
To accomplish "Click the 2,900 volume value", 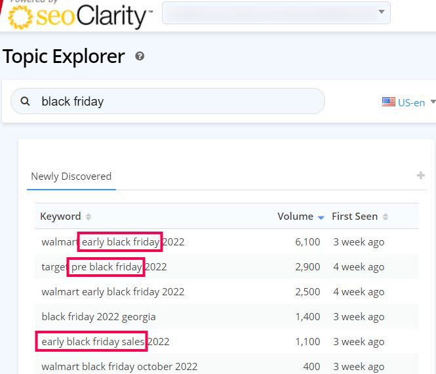I will pos(307,267).
